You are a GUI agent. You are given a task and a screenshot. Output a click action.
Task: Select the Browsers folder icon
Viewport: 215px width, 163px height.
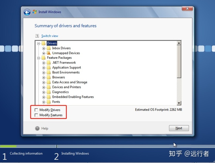49,77
